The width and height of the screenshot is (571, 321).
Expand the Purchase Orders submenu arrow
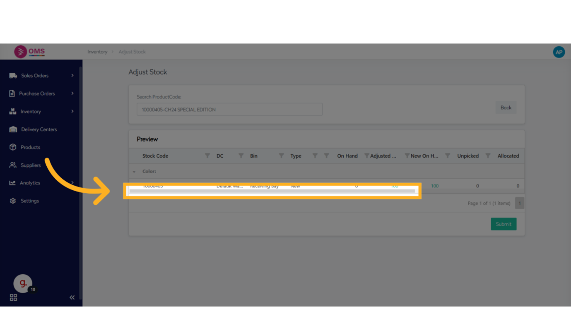point(72,93)
